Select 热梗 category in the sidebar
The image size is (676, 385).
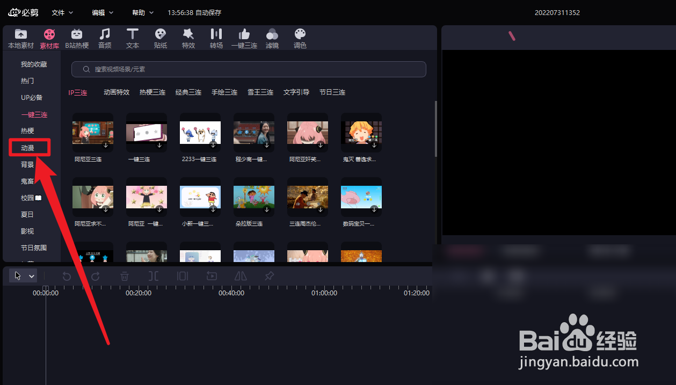coord(27,131)
